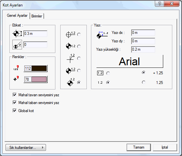Image resolution: width=182 pixels, height=156 pixels.
Task: Disable the Global kot checkbox
Action: pyautogui.click(x=15, y=110)
